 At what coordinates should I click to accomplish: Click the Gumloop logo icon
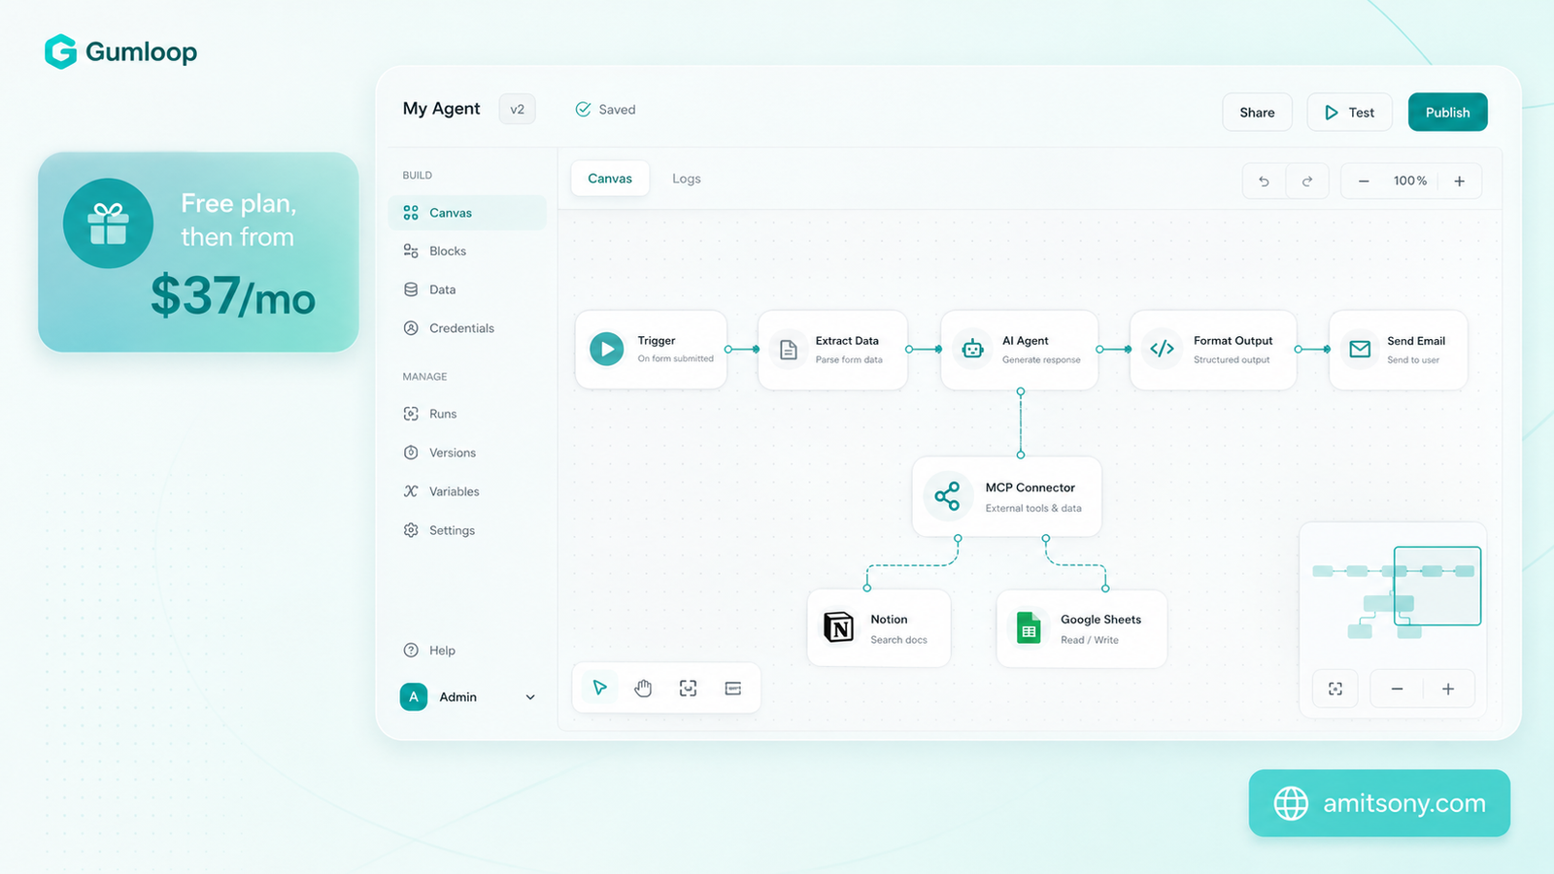(60, 51)
